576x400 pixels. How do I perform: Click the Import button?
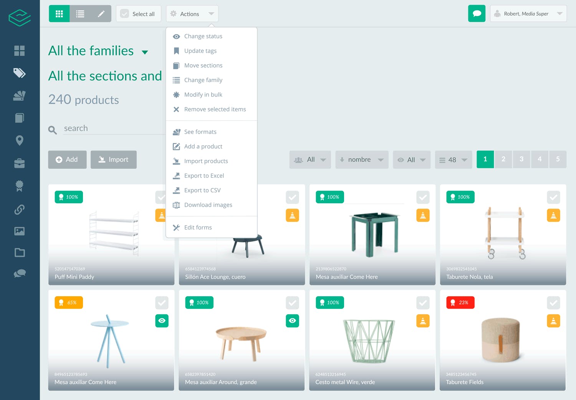pos(114,159)
